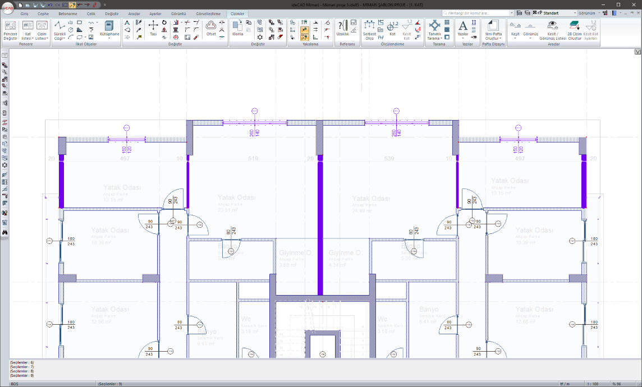This screenshot has height=387, width=642.
Task: Click 2B Çizim Oluştur
Action: coord(575,30)
